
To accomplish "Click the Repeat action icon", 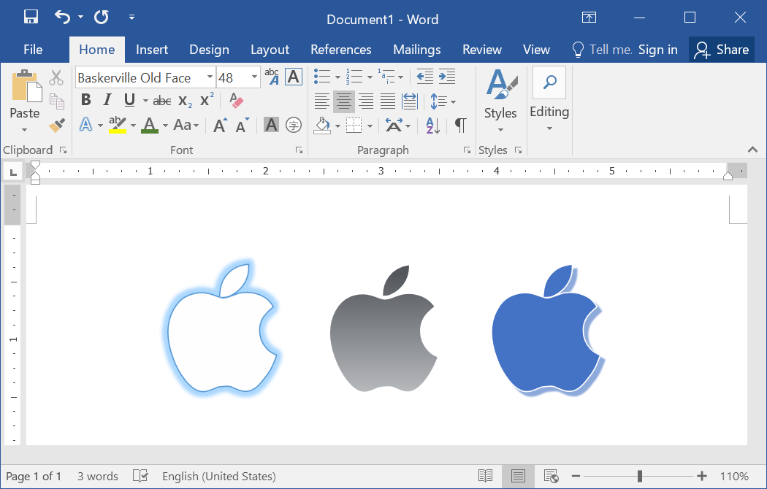I will (x=102, y=17).
